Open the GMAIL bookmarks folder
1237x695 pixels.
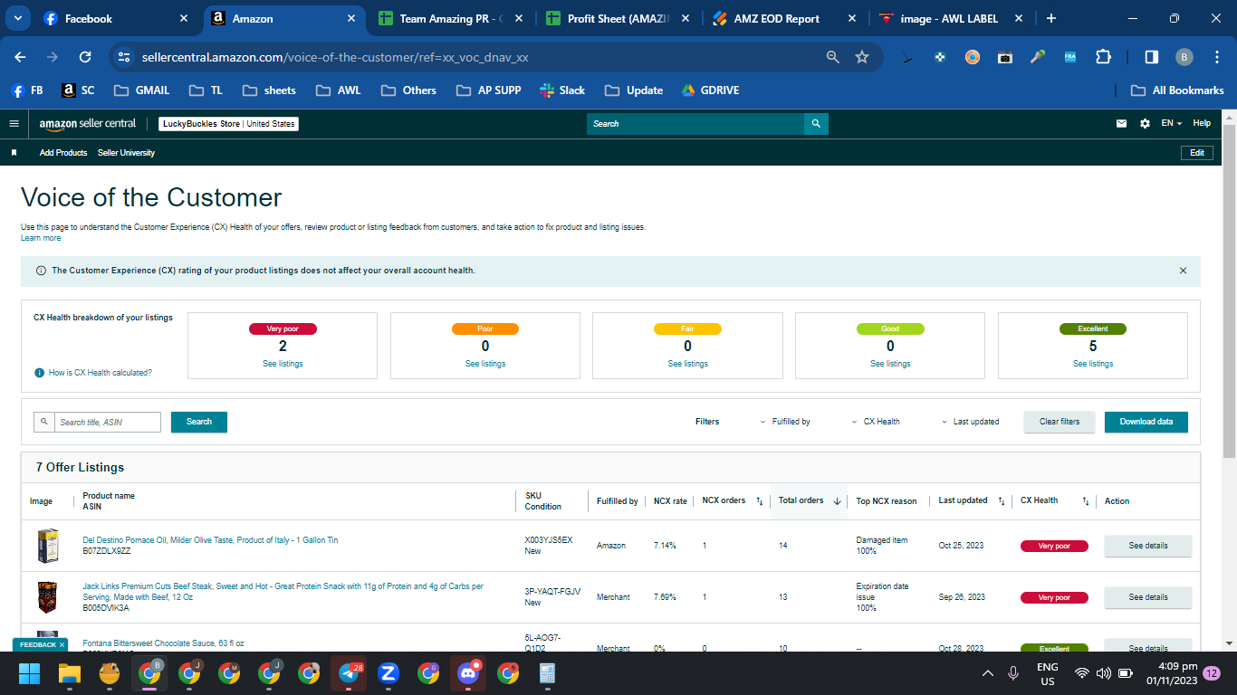coord(141,90)
